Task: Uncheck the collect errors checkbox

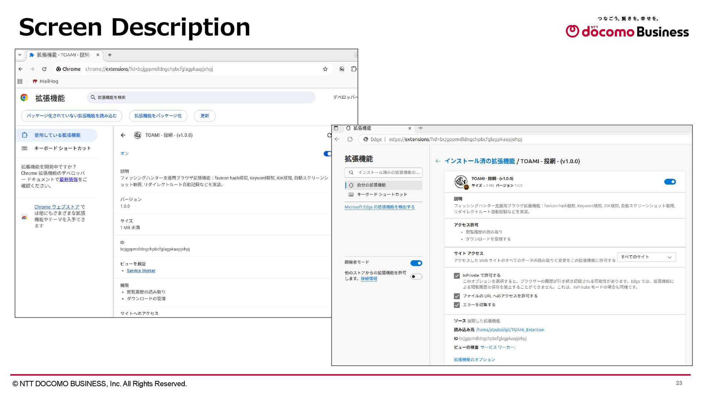Action: click(457, 305)
